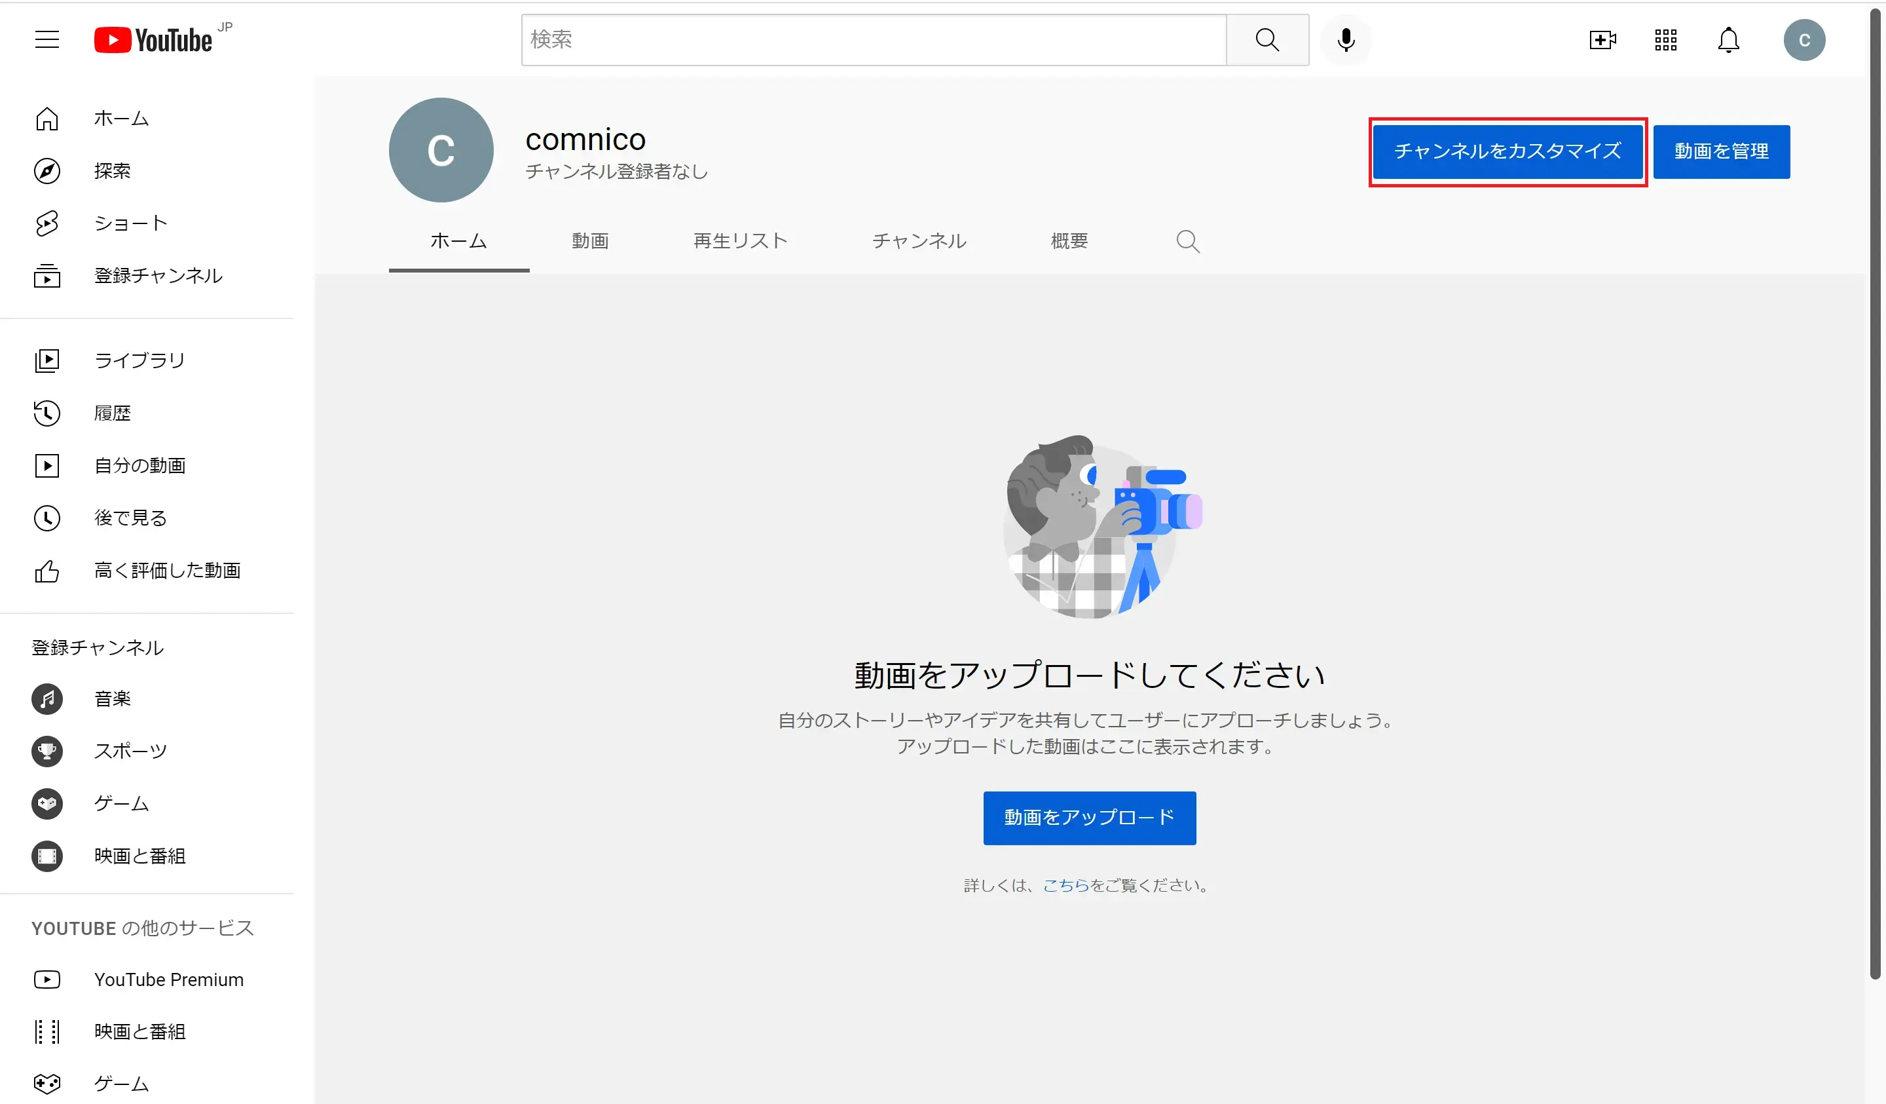Image resolution: width=1886 pixels, height=1104 pixels.
Task: Open the hamburger guide menu
Action: point(47,40)
